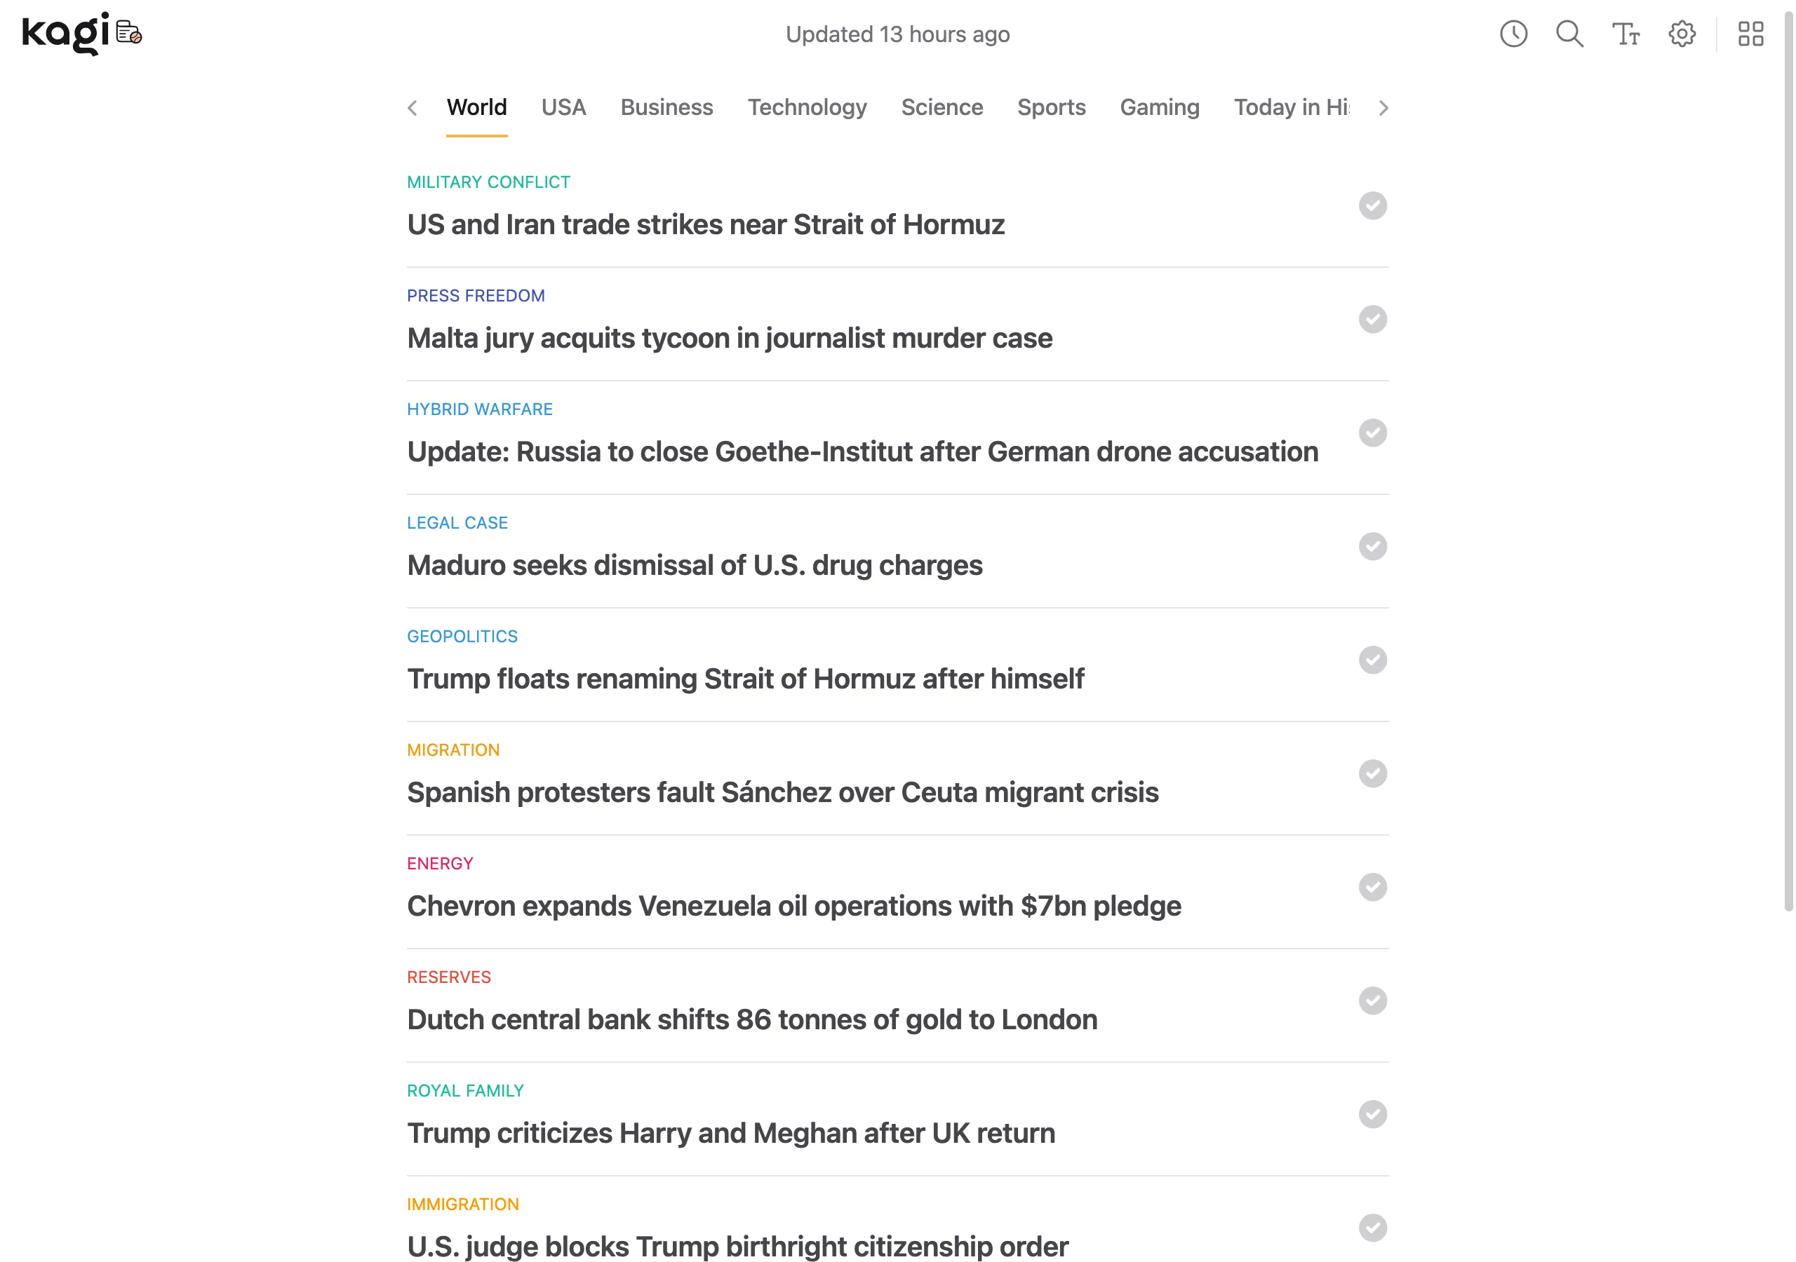1796x1262 pixels.
Task: Switch to the Technology tab
Action: pos(807,107)
